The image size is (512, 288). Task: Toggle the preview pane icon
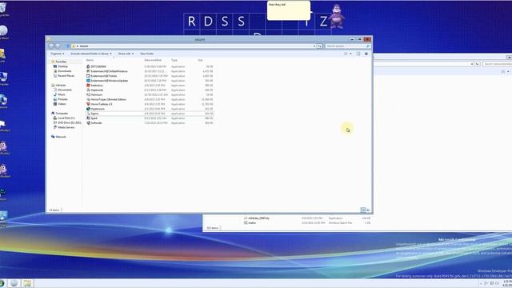358,54
